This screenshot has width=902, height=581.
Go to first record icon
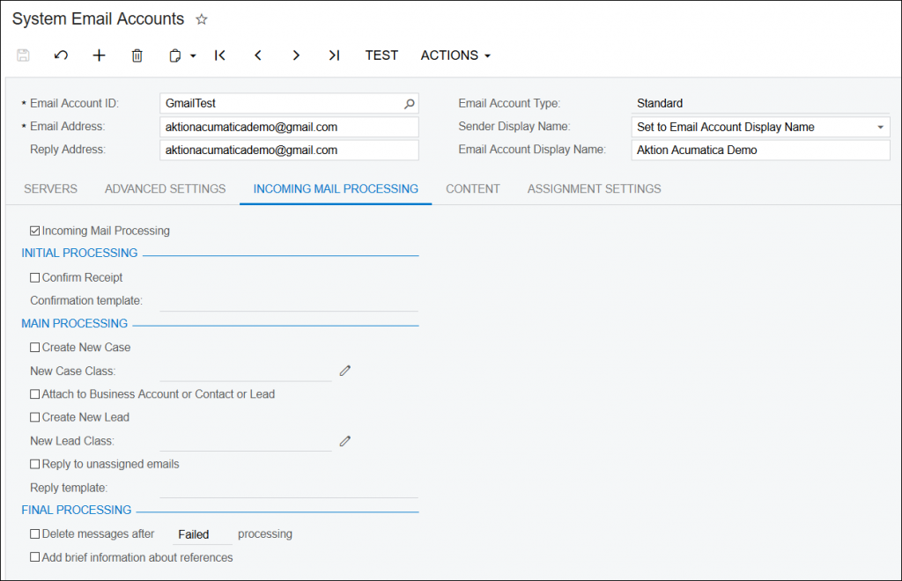(219, 55)
